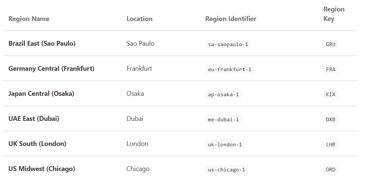Viewport: 375px width, 185px height.
Task: Click the FRA region key
Action: coord(330,69)
